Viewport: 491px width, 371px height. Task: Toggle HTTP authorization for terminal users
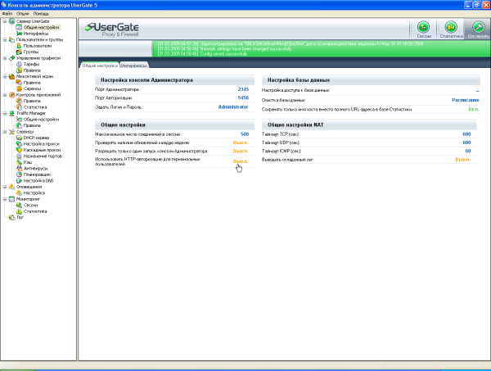tap(241, 161)
